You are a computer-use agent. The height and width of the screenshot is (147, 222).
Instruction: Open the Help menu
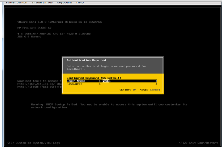pyautogui.click(x=80, y=2)
